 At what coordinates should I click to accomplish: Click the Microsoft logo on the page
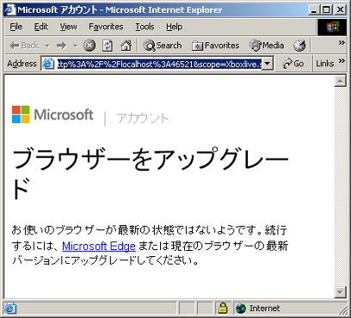[x=52, y=114]
